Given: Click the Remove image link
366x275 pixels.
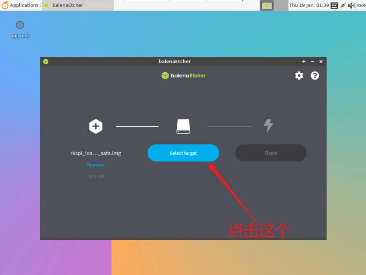Looking at the screenshot, I should click(x=96, y=165).
